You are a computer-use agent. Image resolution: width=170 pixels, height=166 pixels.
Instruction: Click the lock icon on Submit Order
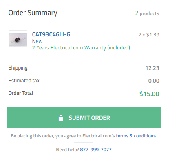pos(61,118)
